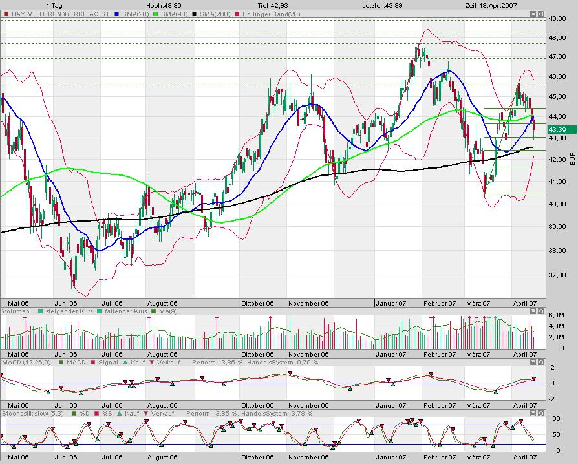Open the '1 Tag' timeframe selector
The width and height of the screenshot is (578, 464).
coord(54,5)
